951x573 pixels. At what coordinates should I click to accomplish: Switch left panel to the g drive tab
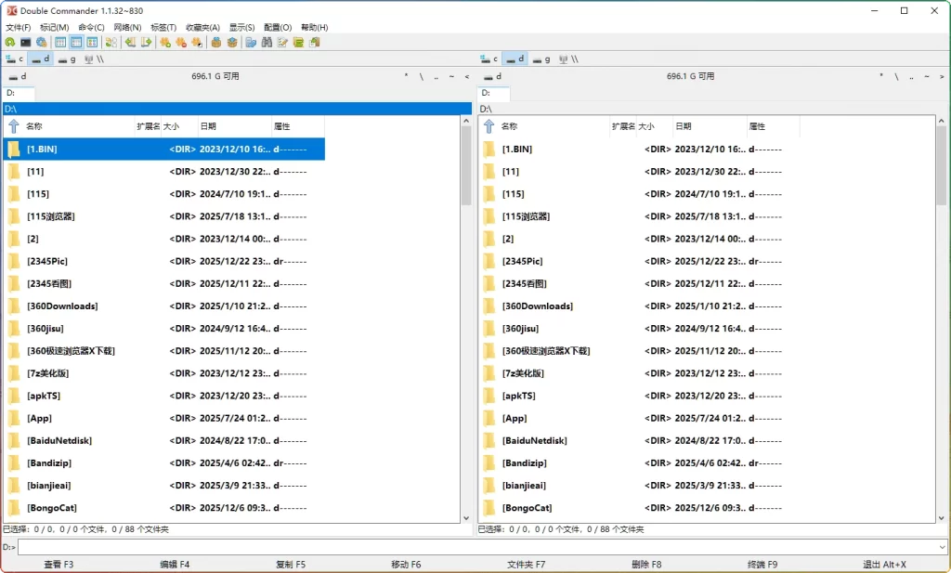click(65, 58)
